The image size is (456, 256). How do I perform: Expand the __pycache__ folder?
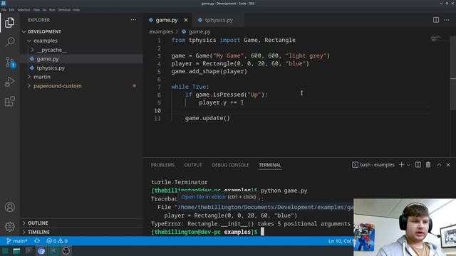point(52,50)
